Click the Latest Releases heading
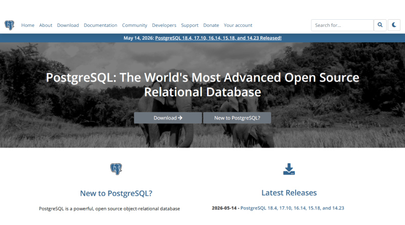 (289, 193)
